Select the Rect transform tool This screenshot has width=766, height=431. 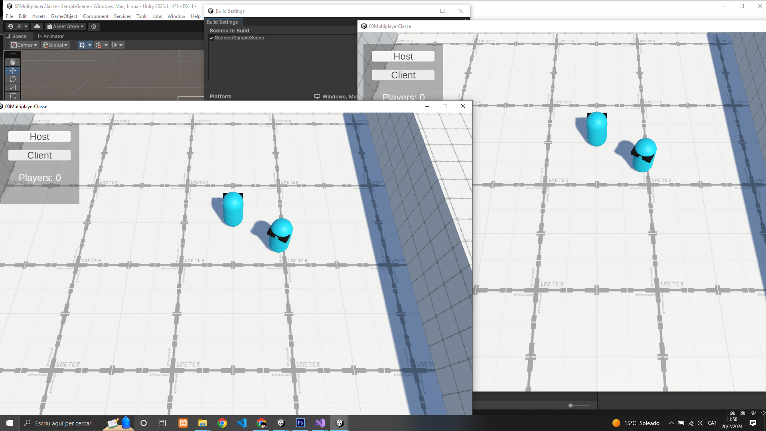pyautogui.click(x=13, y=96)
